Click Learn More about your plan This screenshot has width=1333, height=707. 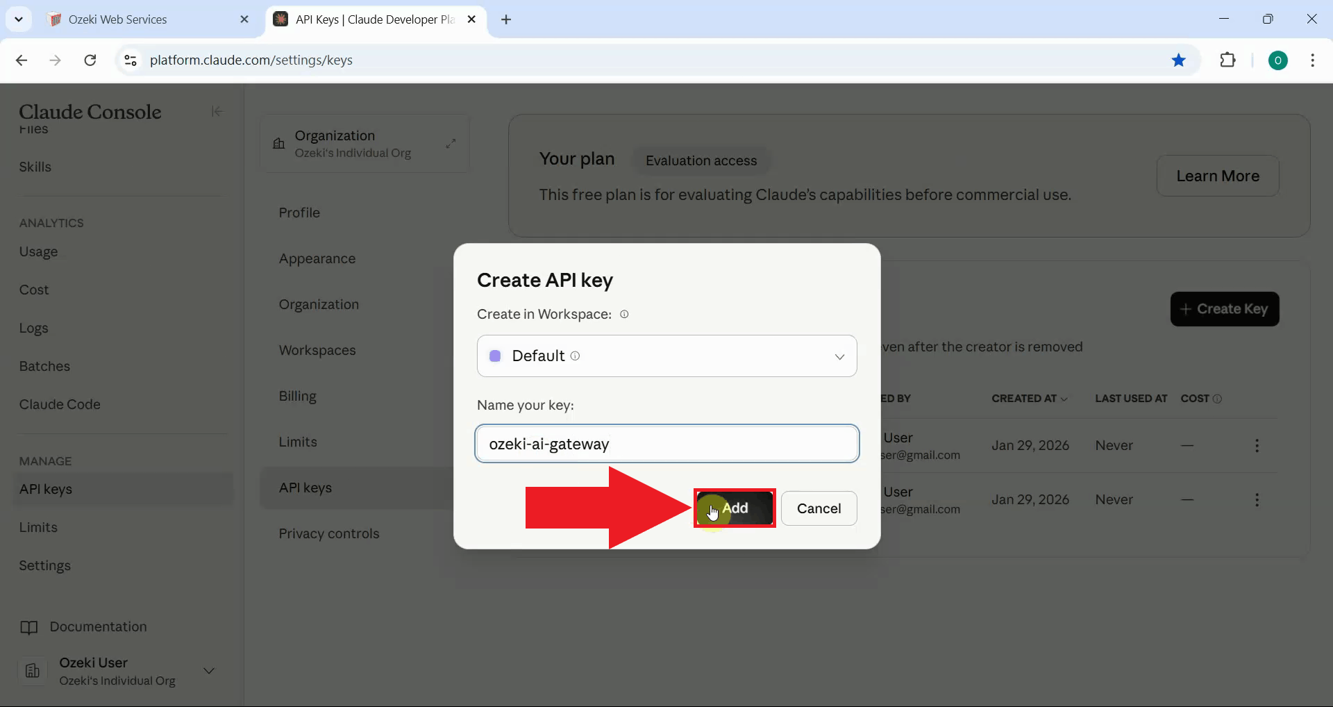[x=1218, y=176]
